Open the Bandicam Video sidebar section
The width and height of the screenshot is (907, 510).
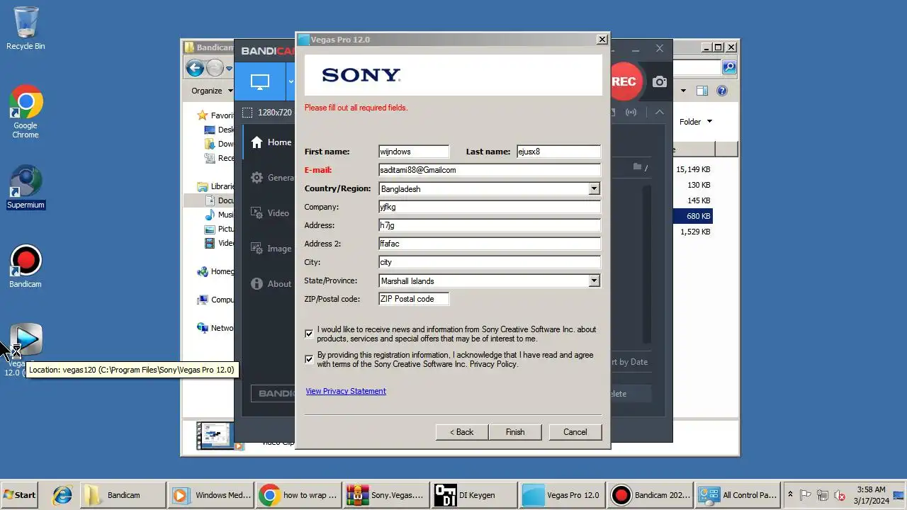tap(271, 213)
